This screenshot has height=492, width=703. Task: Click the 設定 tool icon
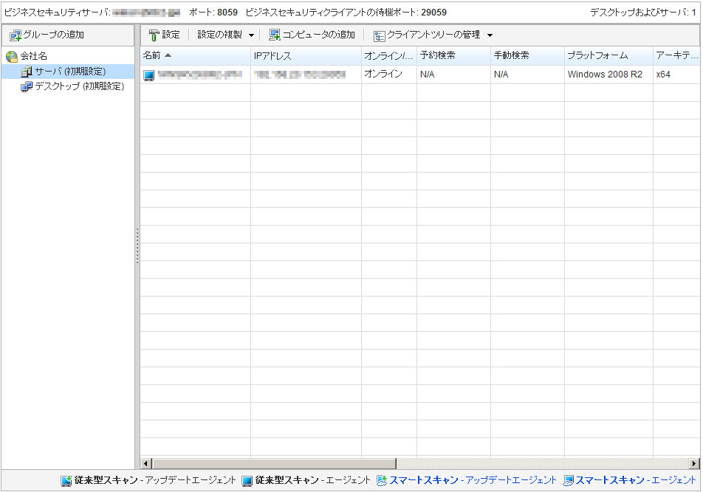click(154, 35)
